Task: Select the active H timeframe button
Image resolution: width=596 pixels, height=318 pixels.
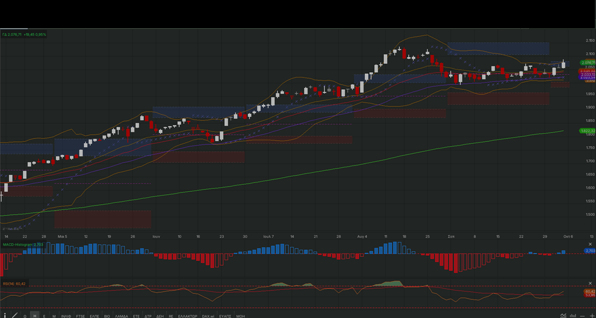Action: point(35,316)
